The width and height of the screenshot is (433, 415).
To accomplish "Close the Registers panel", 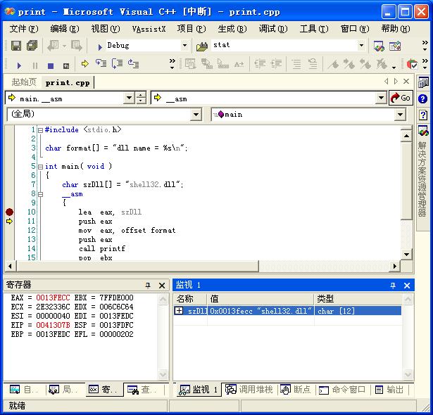I will click(162, 286).
